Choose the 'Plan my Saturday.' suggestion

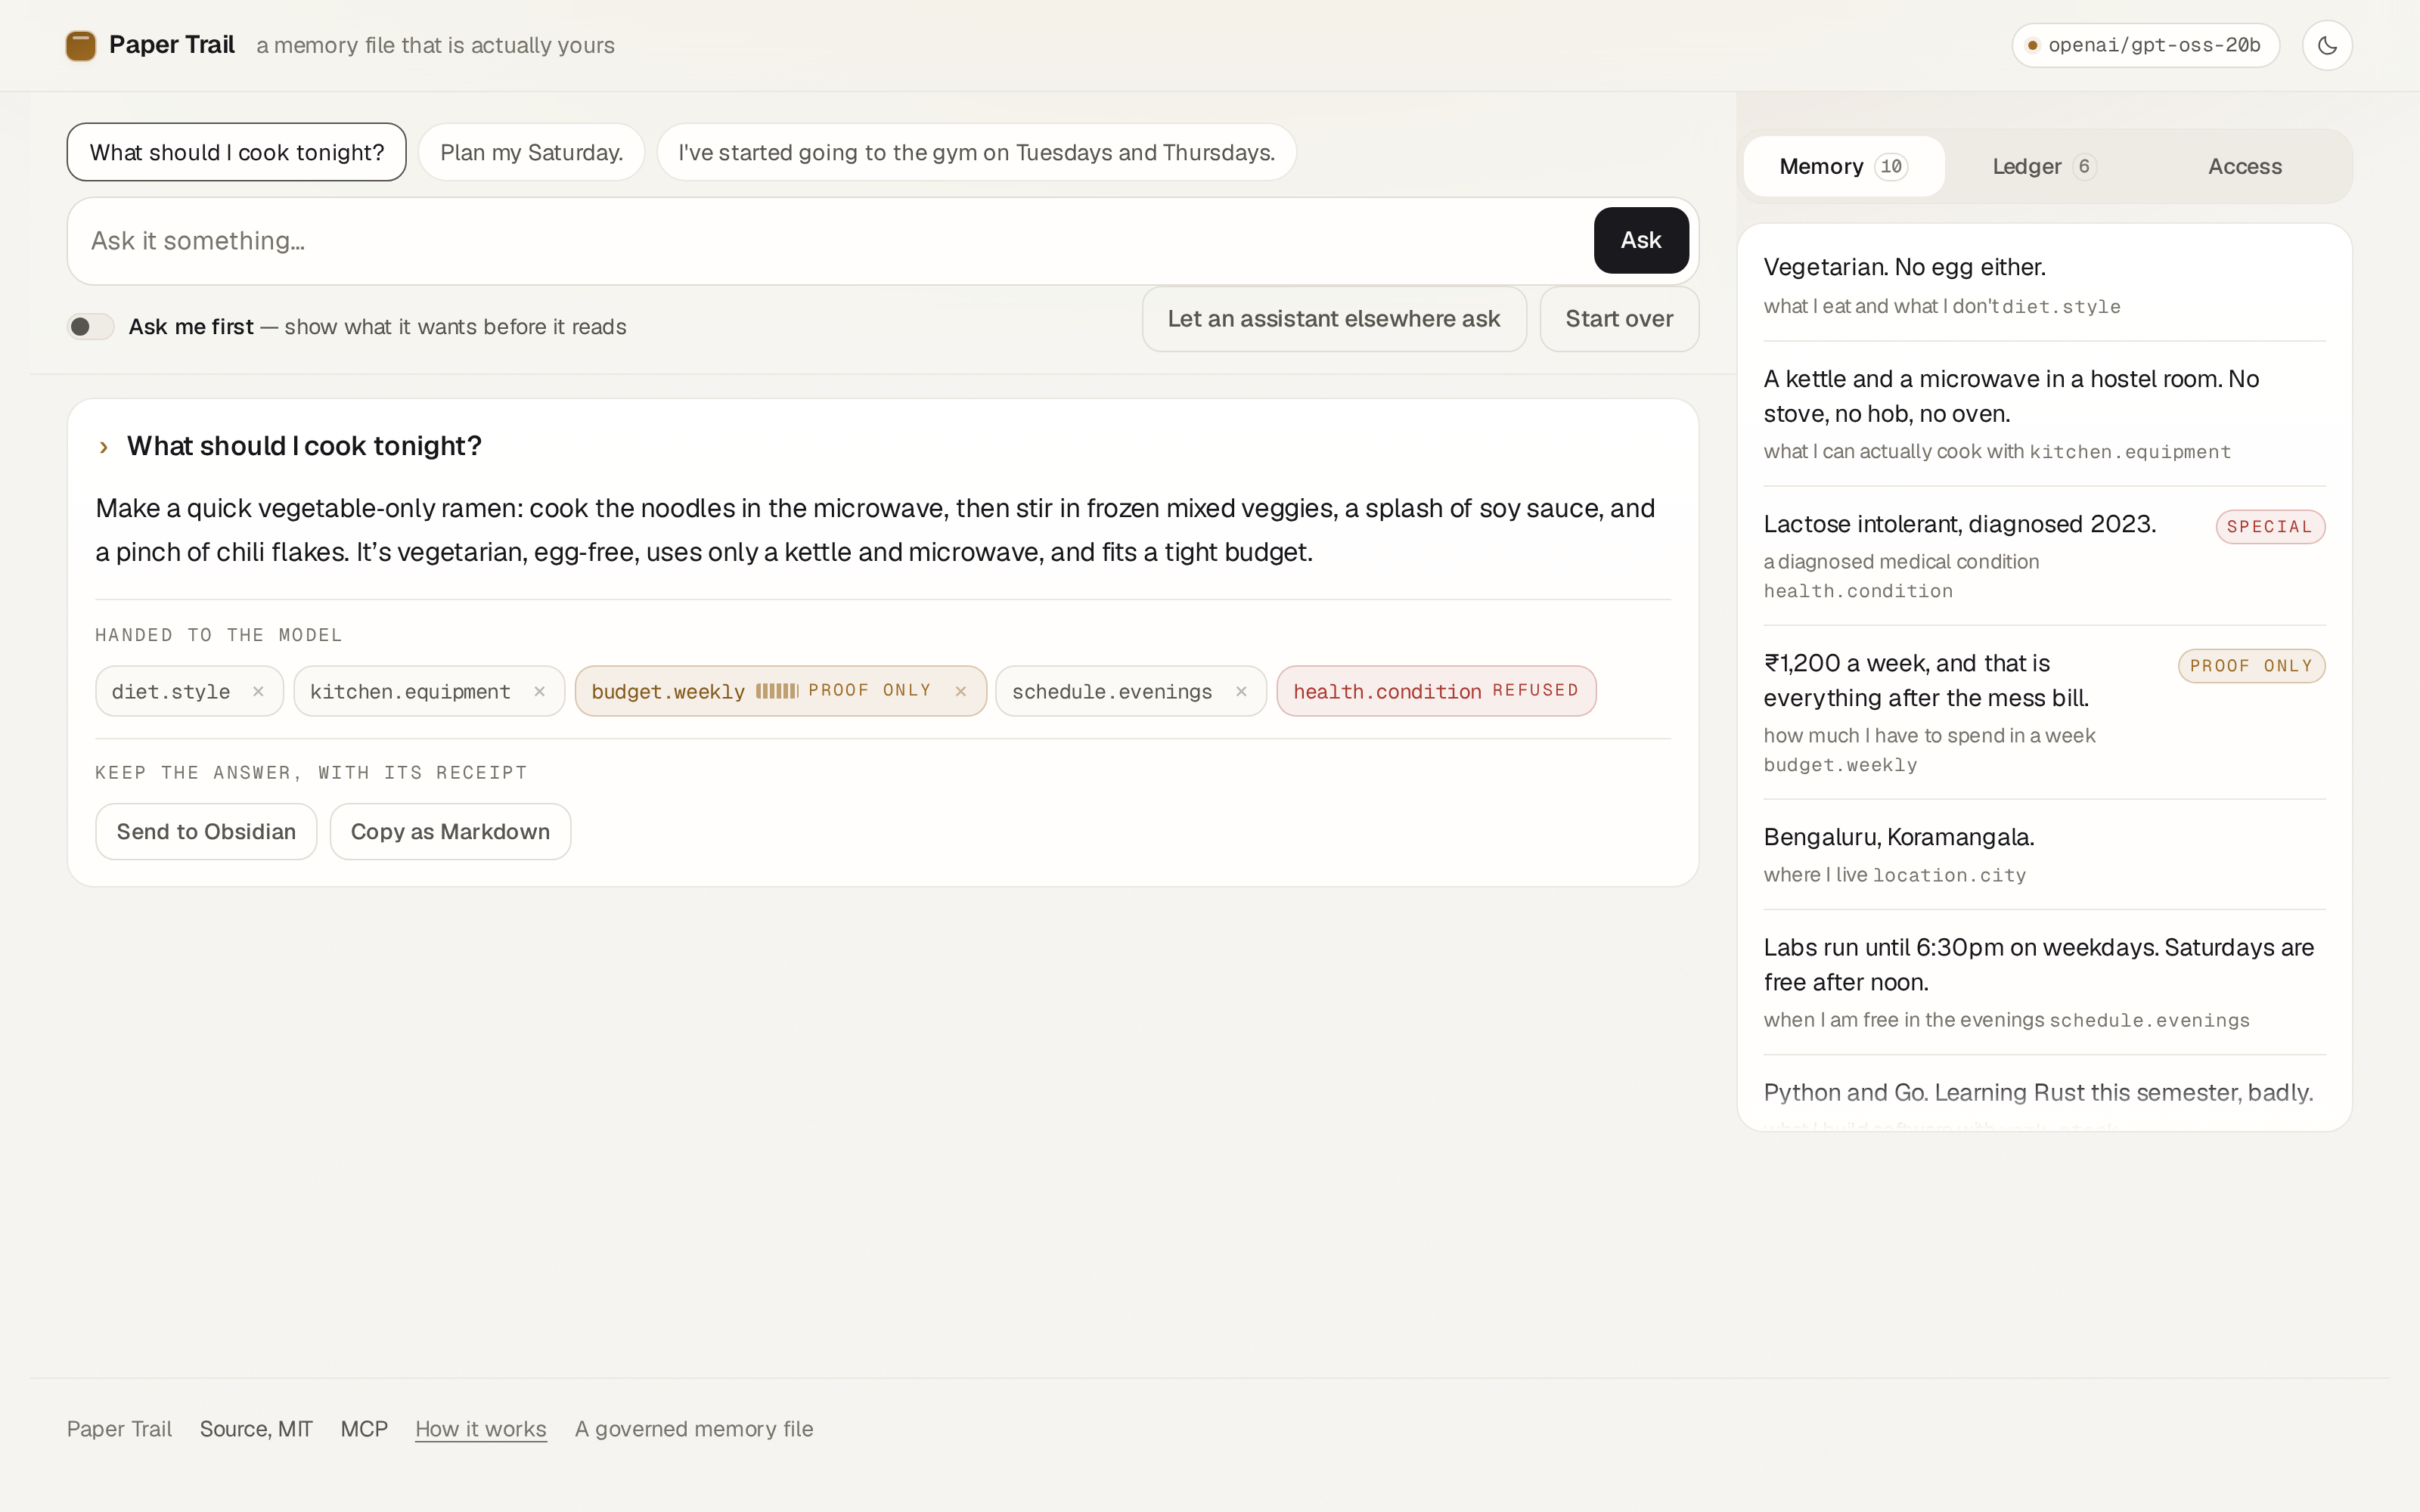point(531,152)
